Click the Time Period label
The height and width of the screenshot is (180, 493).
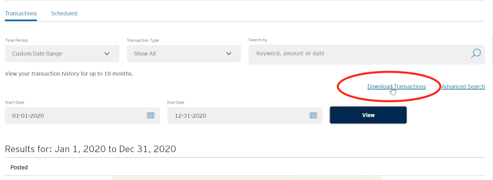pos(16,40)
